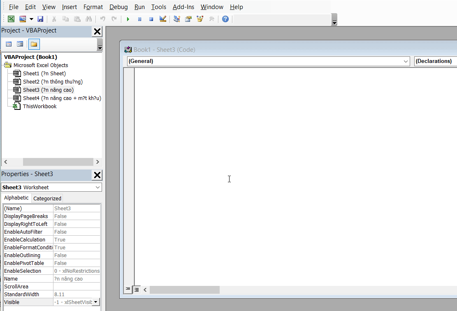This screenshot has height=311, width=457.
Task: Toggle Design Mode icon in toolbar
Action: (163, 19)
